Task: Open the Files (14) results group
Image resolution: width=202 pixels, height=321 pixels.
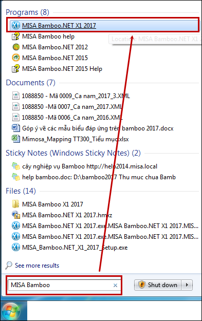Action: coord(21,191)
